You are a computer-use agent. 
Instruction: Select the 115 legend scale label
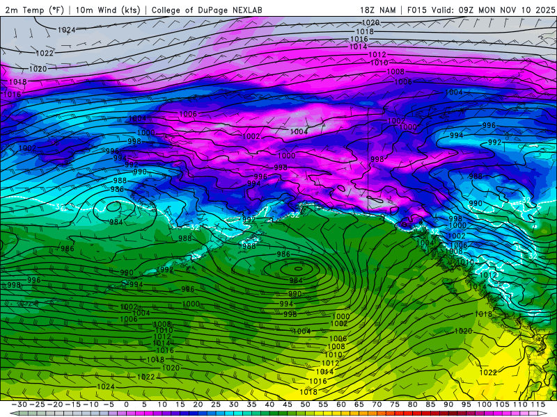click(x=538, y=404)
